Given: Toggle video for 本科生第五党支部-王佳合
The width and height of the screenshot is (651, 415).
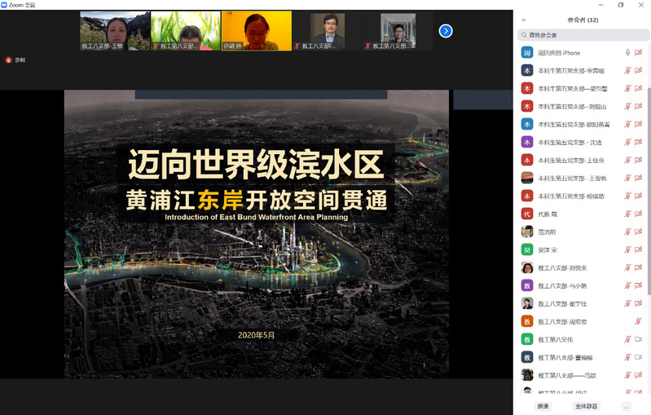Looking at the screenshot, I should coord(638,160).
